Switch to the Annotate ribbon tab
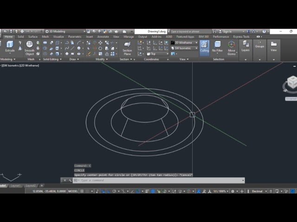Viewport: 297px width, 222px height. point(103,37)
